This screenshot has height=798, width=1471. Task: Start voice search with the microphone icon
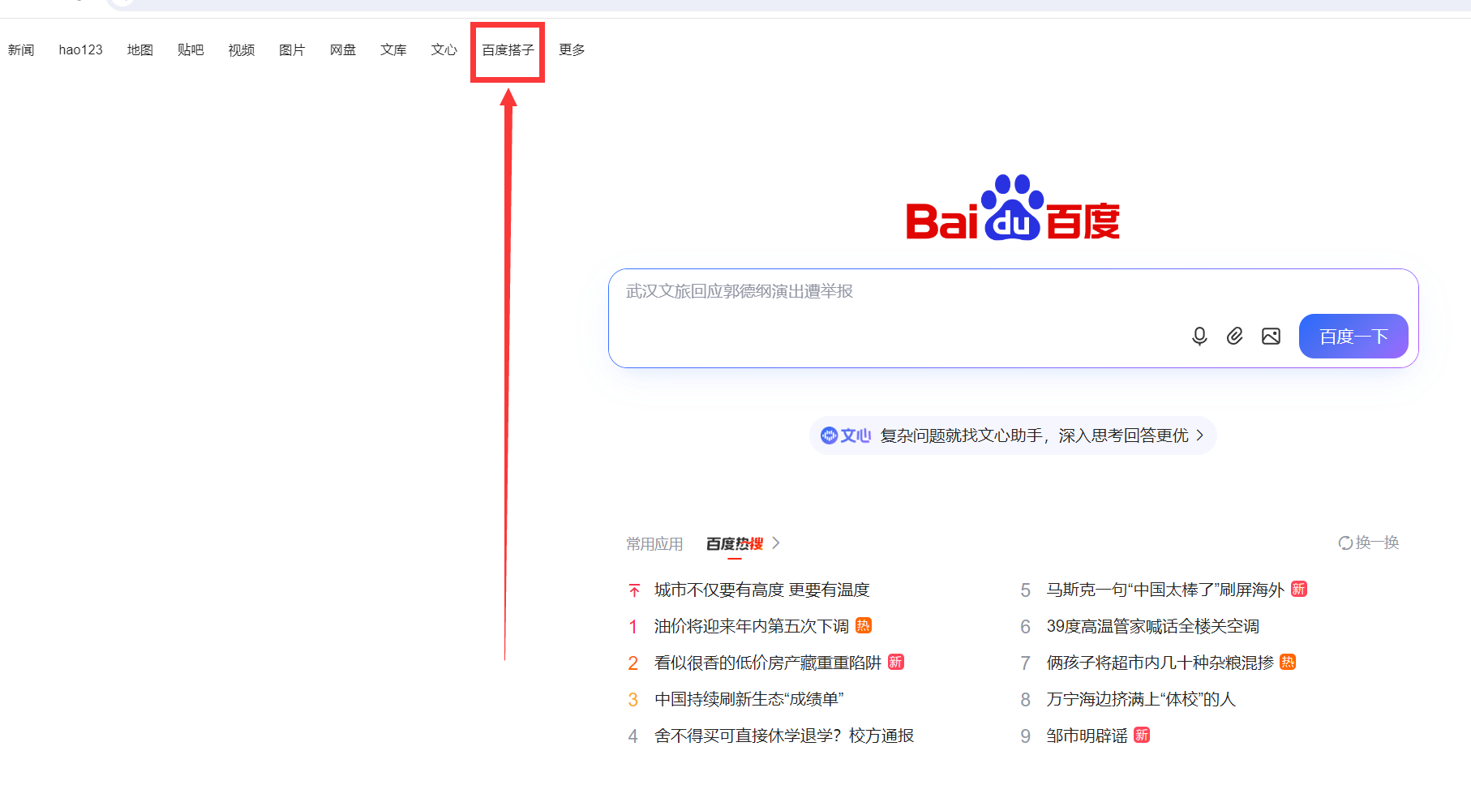pos(1199,336)
